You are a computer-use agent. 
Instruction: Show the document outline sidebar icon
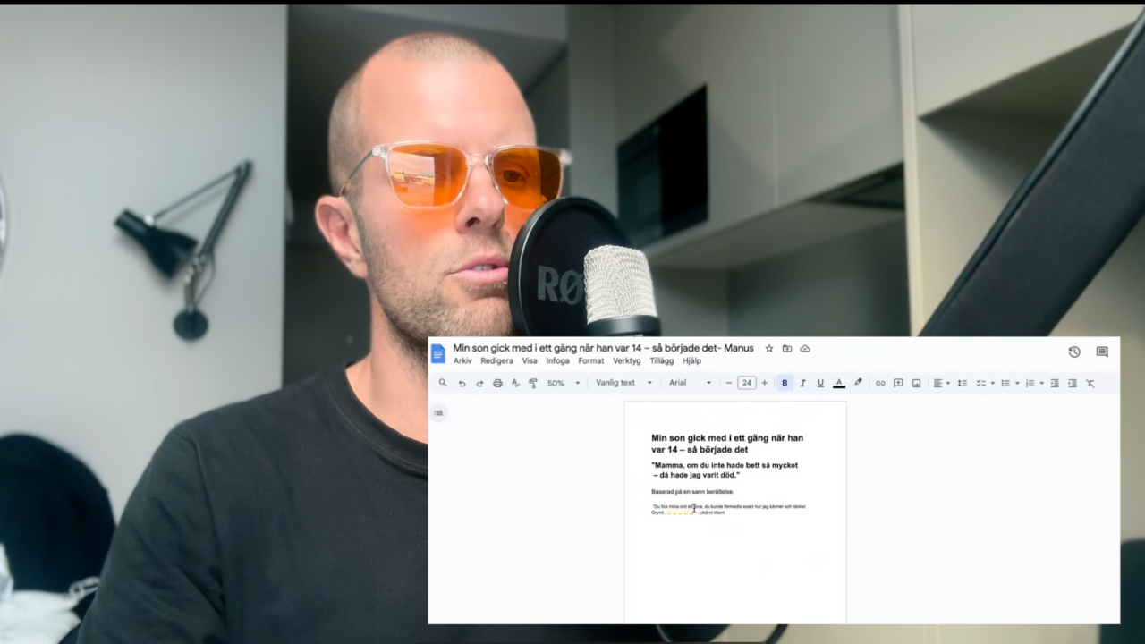tap(438, 412)
